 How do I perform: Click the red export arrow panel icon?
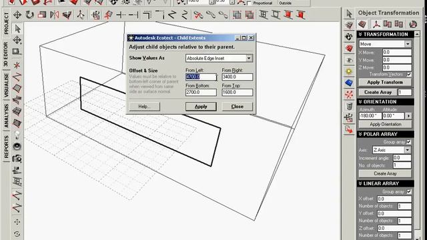349,129
